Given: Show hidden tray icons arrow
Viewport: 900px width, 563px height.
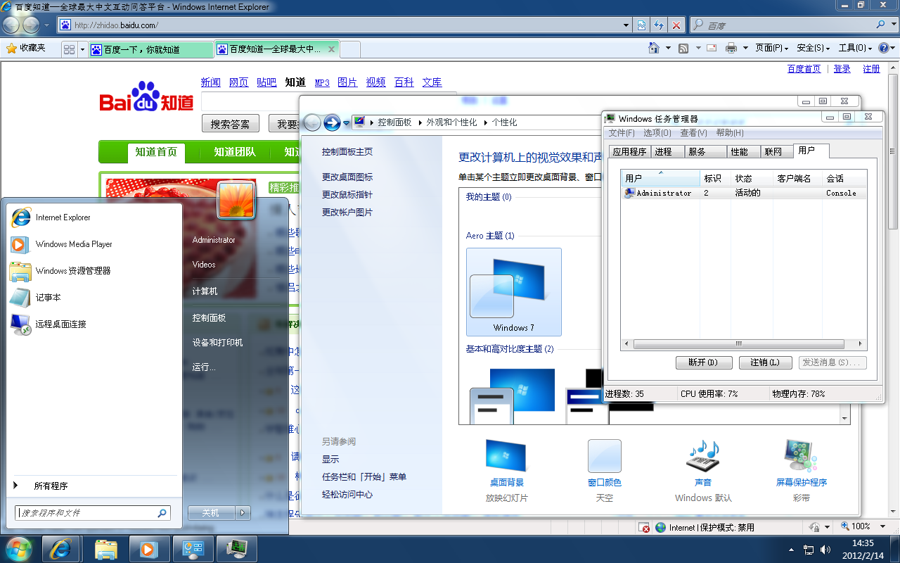Looking at the screenshot, I should coord(791,549).
